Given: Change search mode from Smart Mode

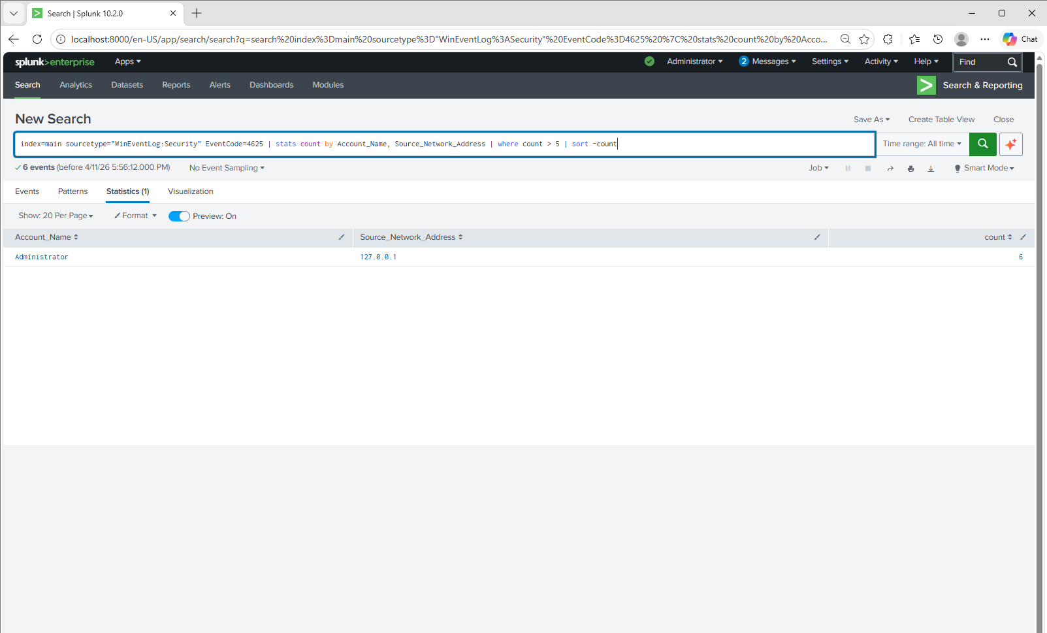Looking at the screenshot, I should pos(984,168).
